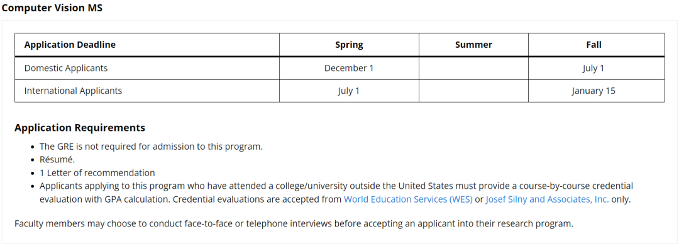Click the 1 Letter of recommendation bullet
The width and height of the screenshot is (679, 246).
[97, 173]
